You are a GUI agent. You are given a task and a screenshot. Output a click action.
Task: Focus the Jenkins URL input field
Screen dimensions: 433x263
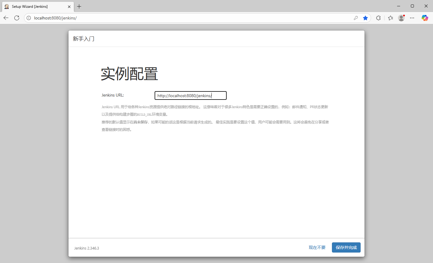tap(190, 96)
